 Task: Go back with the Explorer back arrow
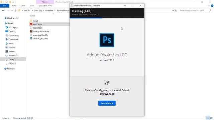(3, 10)
